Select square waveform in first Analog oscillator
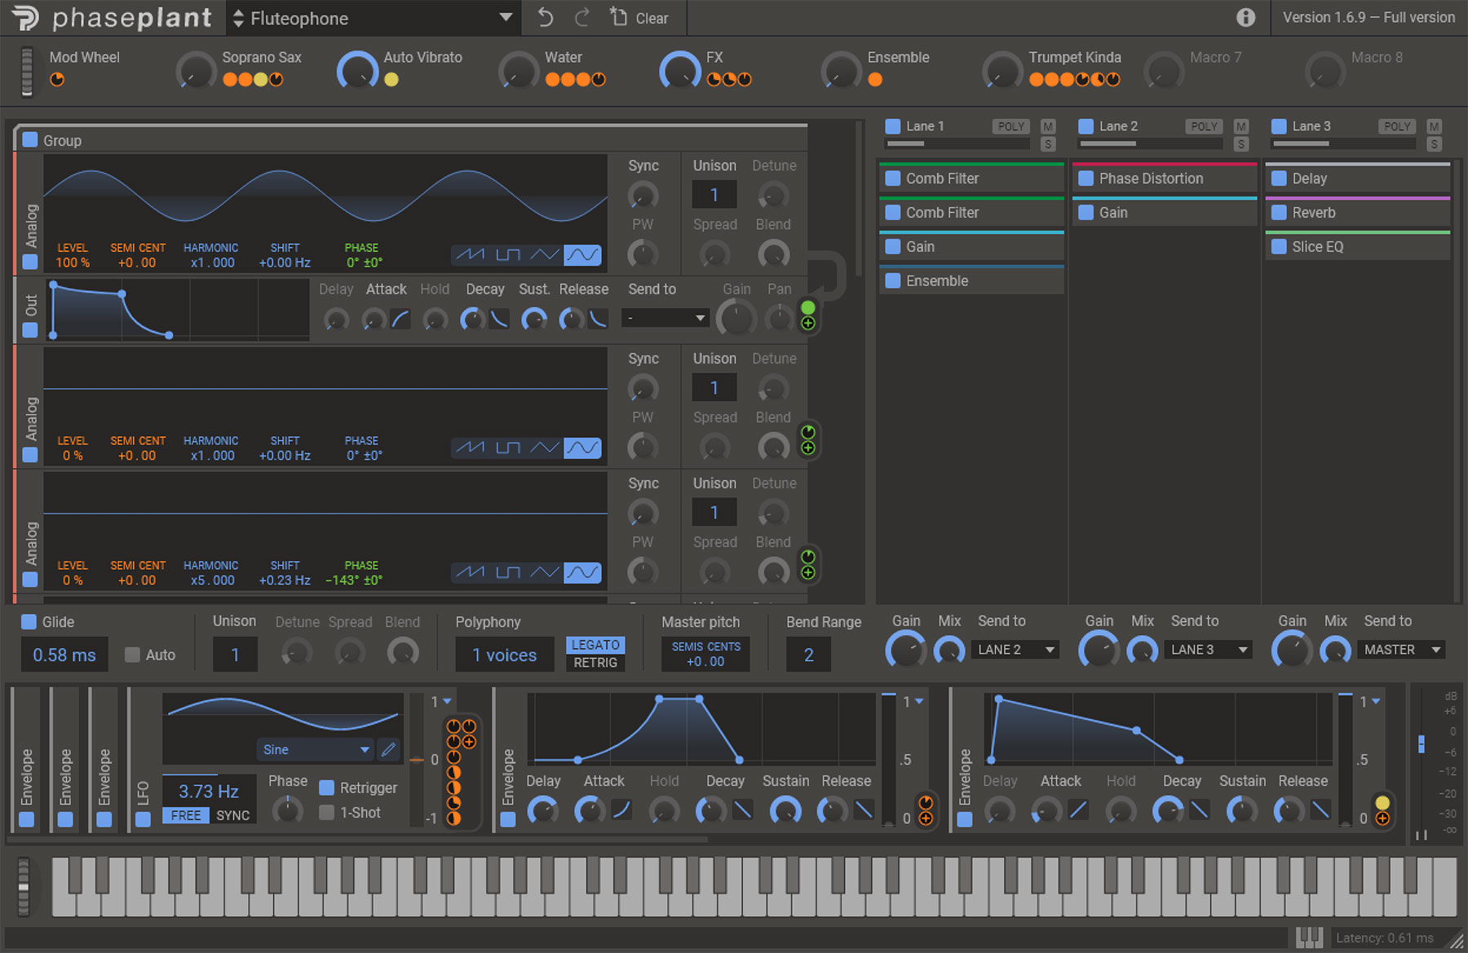This screenshot has height=953, width=1468. 508,255
